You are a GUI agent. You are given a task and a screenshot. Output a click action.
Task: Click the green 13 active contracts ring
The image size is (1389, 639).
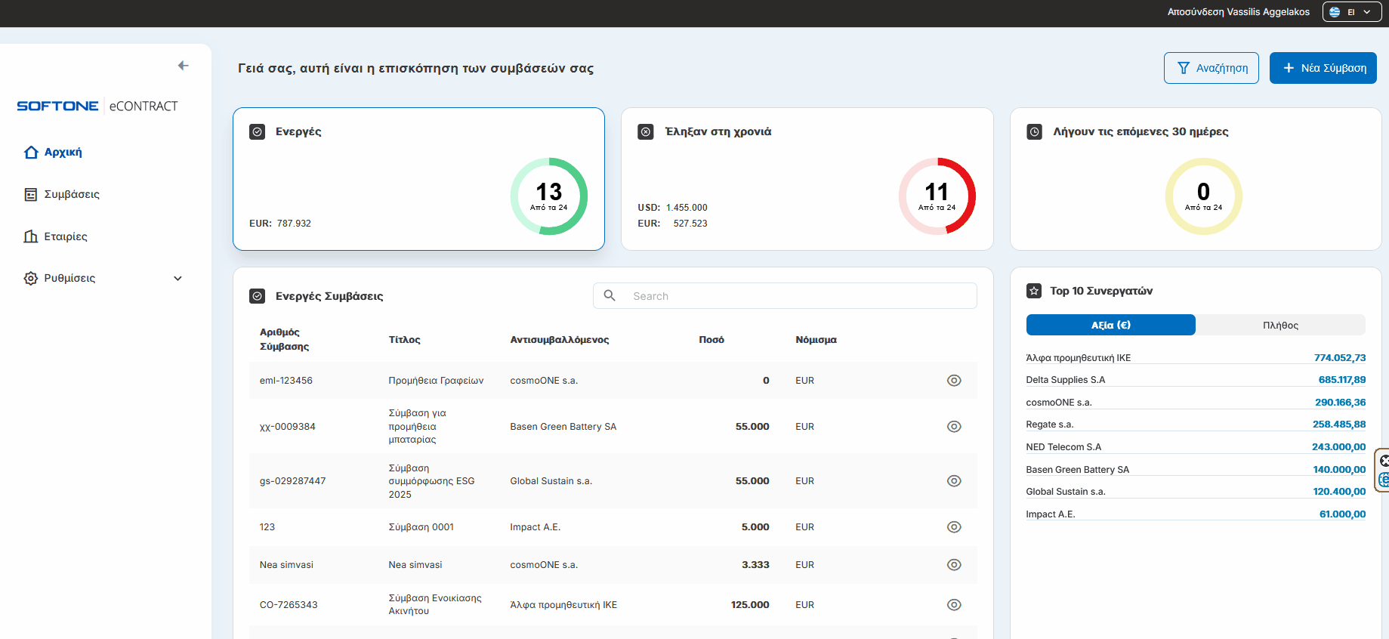point(549,196)
